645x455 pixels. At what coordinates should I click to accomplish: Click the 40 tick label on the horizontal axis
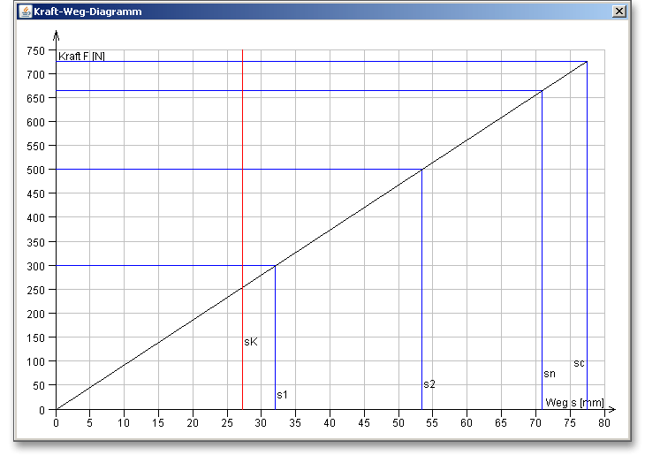tap(330, 424)
